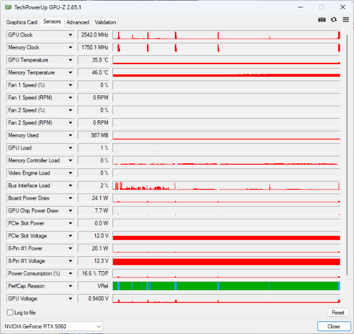
Task: Open the GPU Voltage sensor dropdown
Action: (x=70, y=299)
